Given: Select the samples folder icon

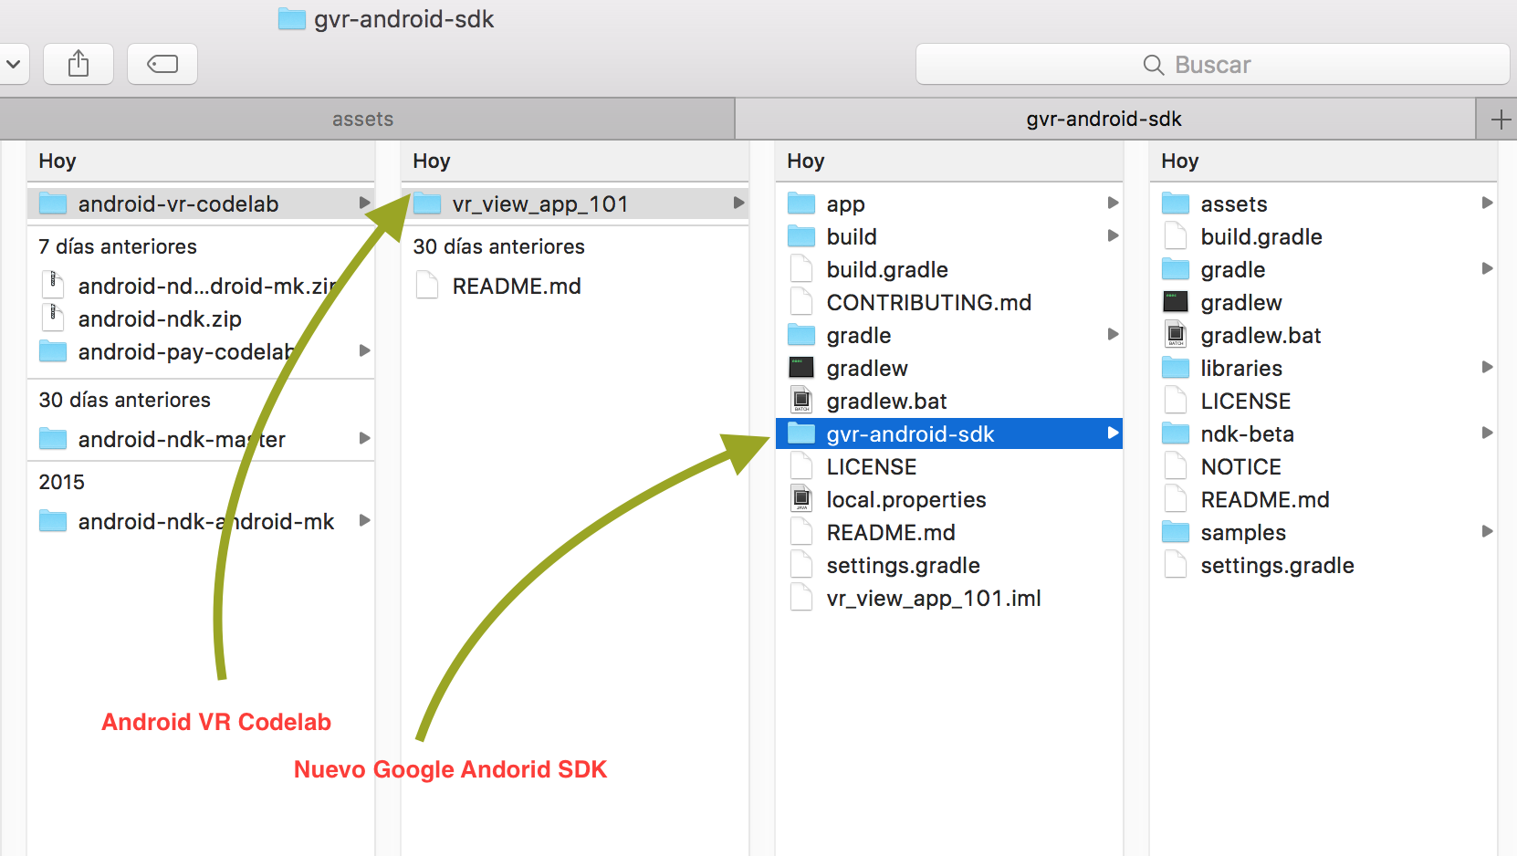Looking at the screenshot, I should click(1176, 532).
